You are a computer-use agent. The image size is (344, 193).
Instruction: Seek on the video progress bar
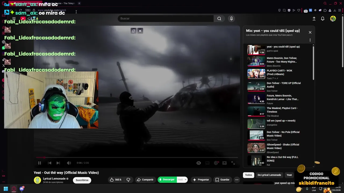click(x=137, y=158)
